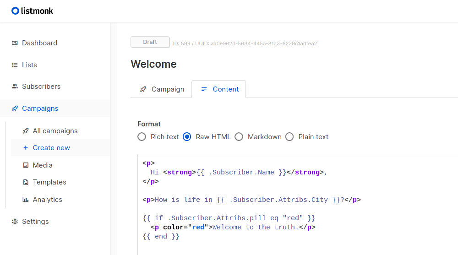Click the Templates file icon
The image size is (458, 255).
point(26,182)
